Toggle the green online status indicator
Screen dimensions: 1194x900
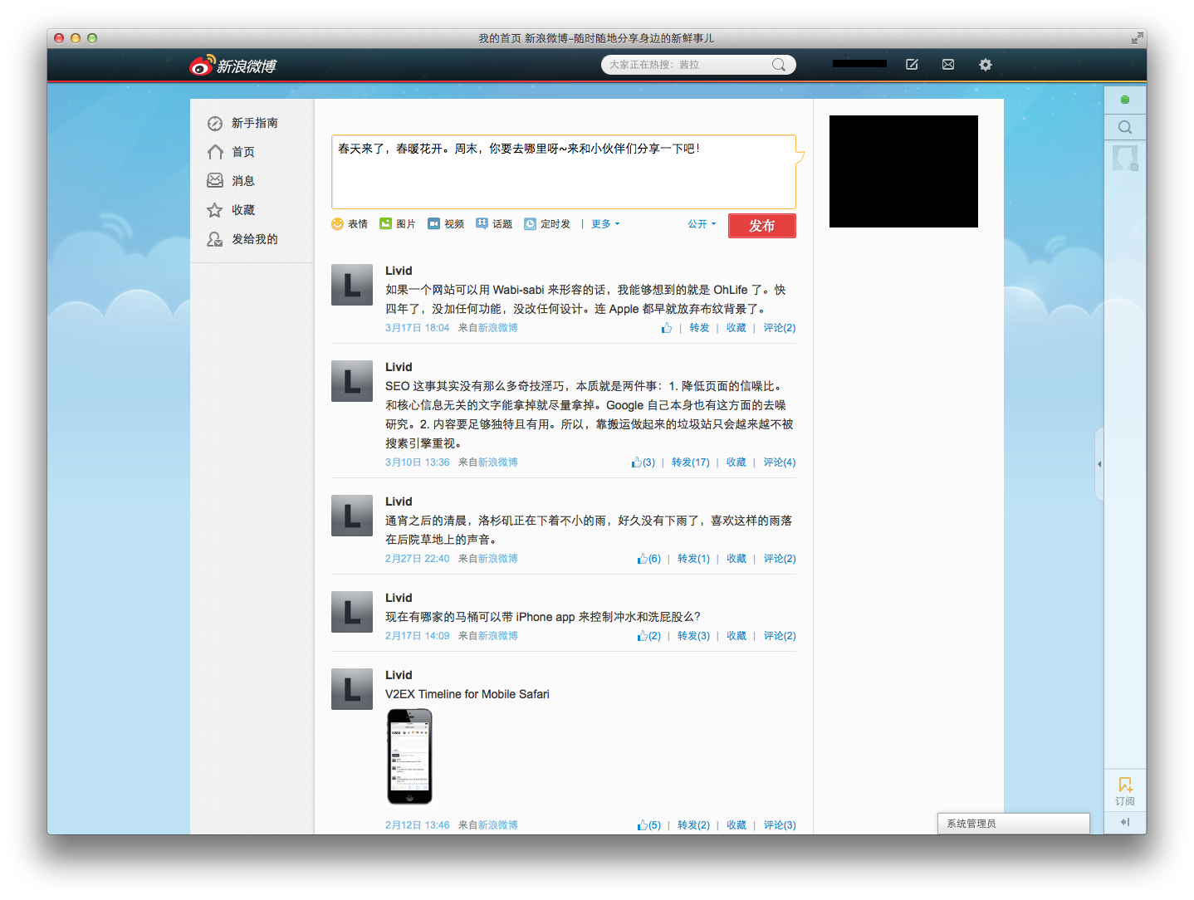1125,100
